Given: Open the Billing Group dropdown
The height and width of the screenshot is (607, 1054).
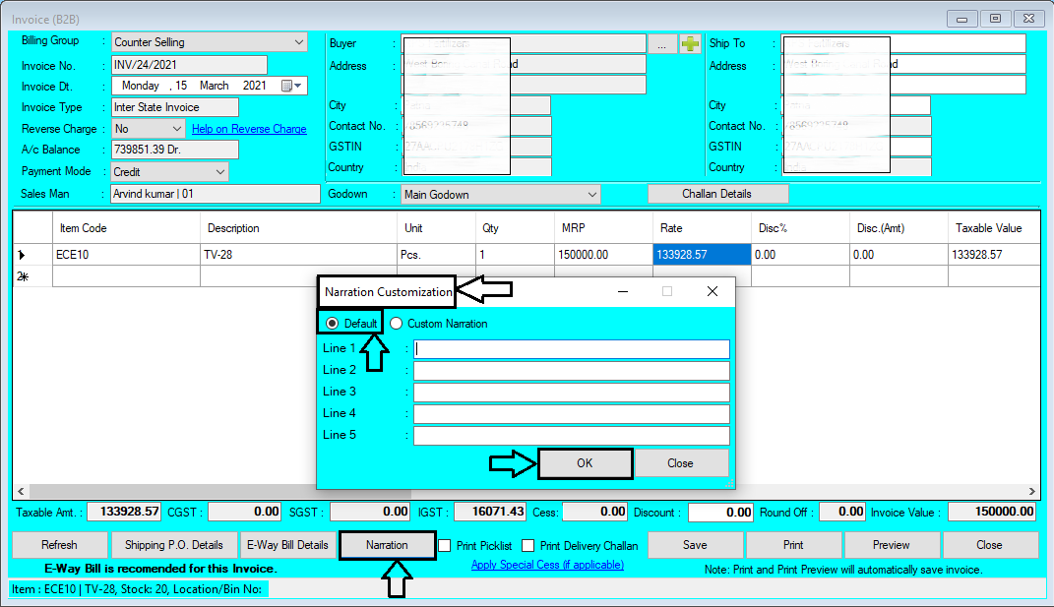Looking at the screenshot, I should pos(298,42).
